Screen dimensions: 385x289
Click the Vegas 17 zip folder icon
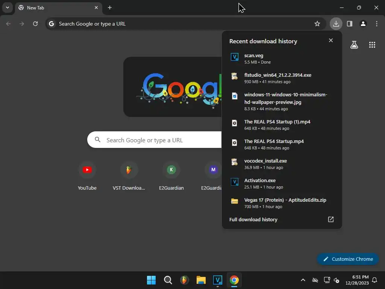pyautogui.click(x=235, y=201)
